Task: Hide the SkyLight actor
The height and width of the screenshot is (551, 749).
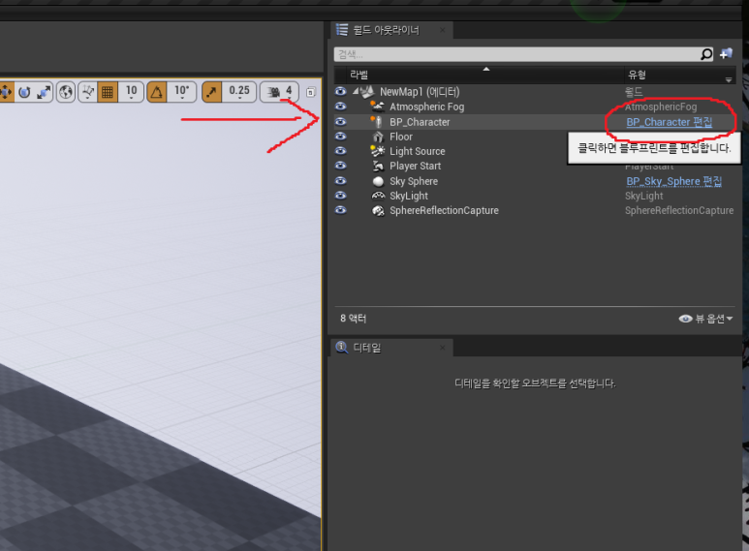Action: (x=340, y=195)
